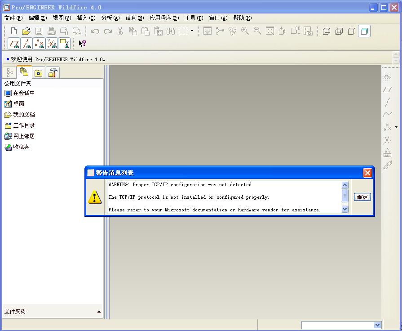Screen dimensions: 402x331
Task: Open the 窗口(W) menu
Action: pos(218,18)
